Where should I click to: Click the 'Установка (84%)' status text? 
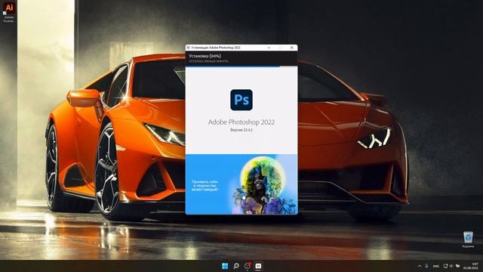point(205,56)
